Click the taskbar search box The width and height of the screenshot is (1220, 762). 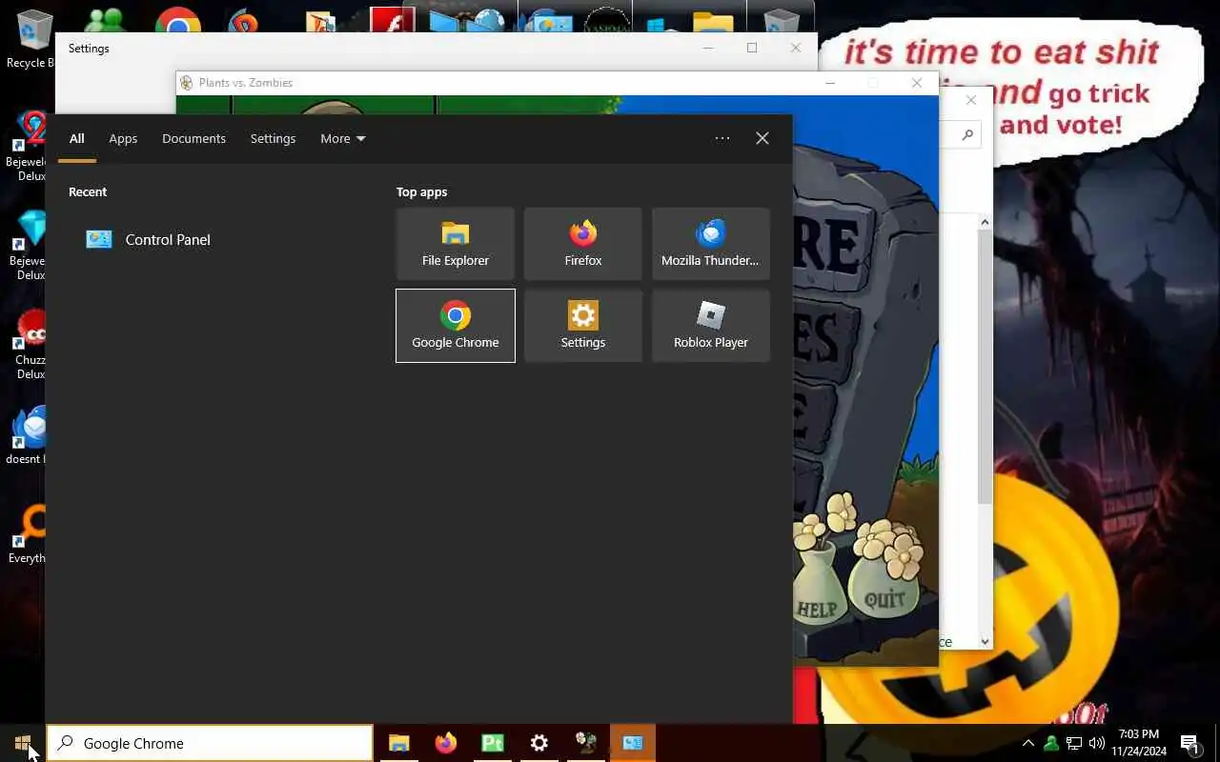[210, 743]
